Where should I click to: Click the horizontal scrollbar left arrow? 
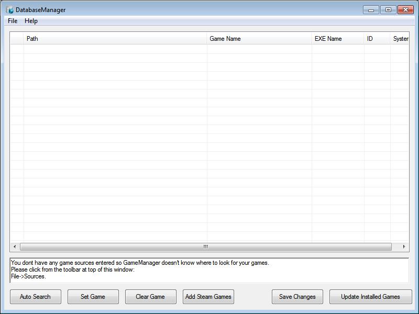[15, 246]
